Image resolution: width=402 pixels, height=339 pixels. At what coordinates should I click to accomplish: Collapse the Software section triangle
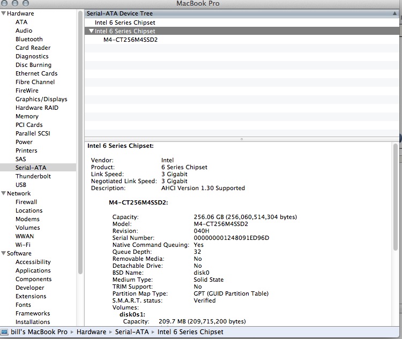click(3, 253)
